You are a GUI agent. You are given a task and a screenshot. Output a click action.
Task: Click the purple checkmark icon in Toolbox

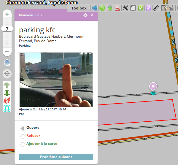pyautogui.click(x=148, y=8)
